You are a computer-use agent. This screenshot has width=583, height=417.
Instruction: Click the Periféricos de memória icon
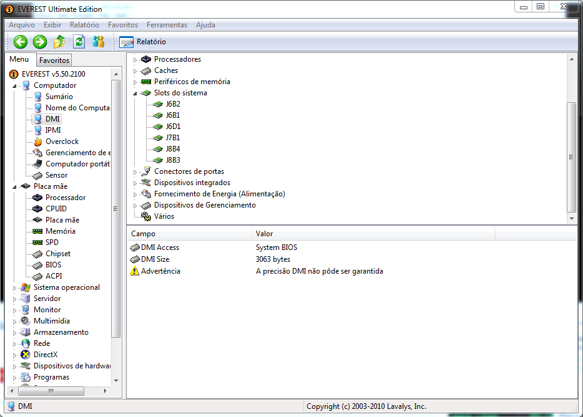coord(146,82)
